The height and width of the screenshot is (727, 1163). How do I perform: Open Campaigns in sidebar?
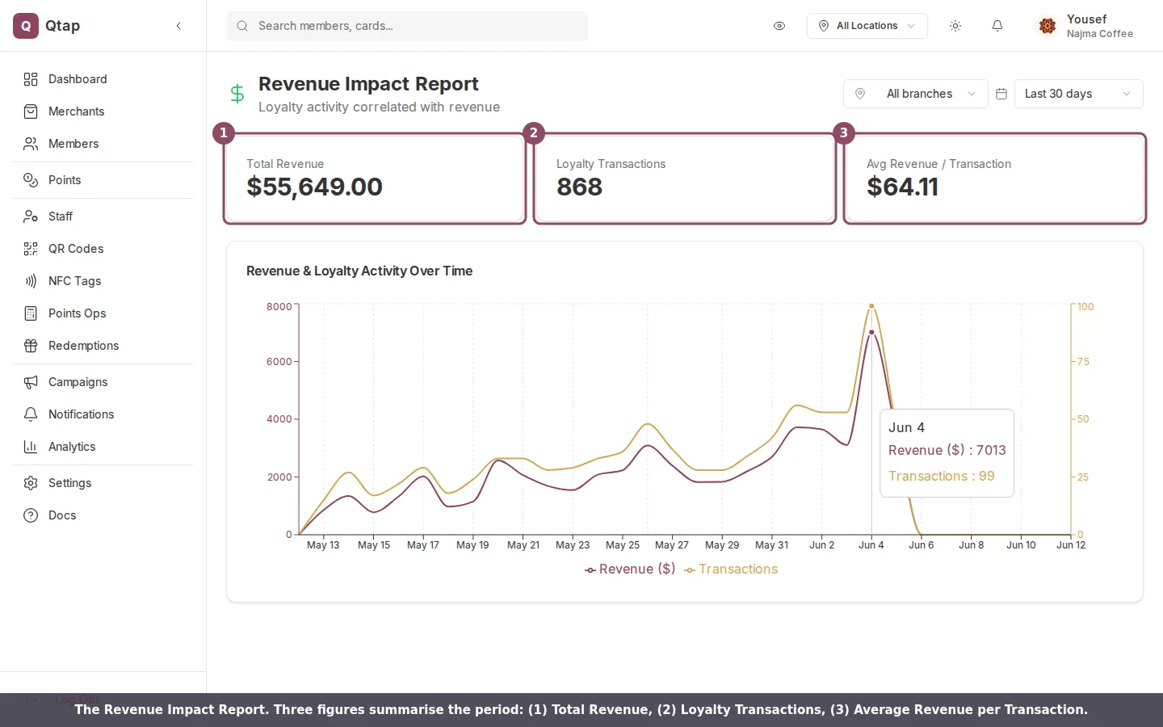[x=103, y=382]
